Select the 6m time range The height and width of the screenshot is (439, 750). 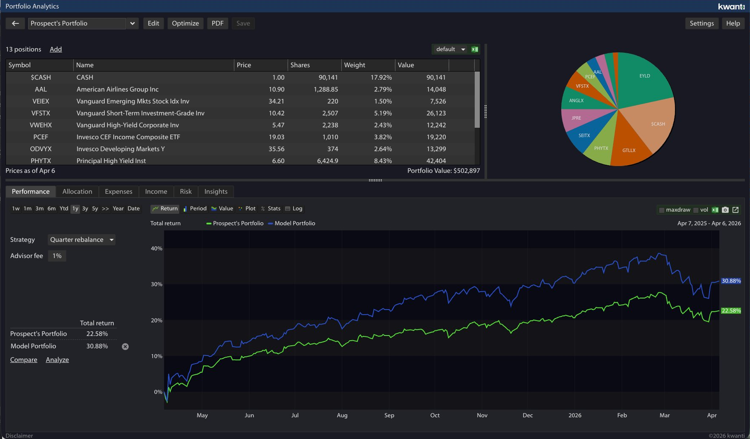[x=52, y=209]
